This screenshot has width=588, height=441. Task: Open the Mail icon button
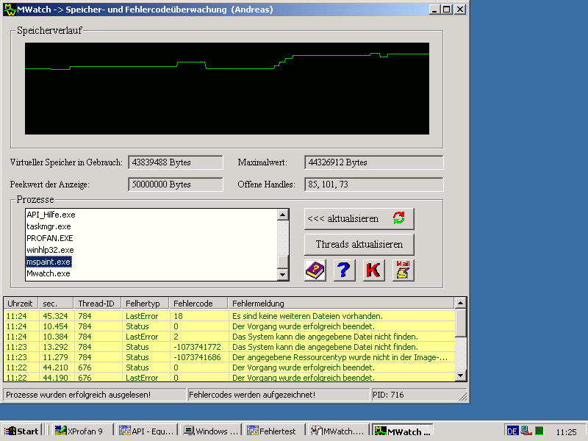click(403, 270)
